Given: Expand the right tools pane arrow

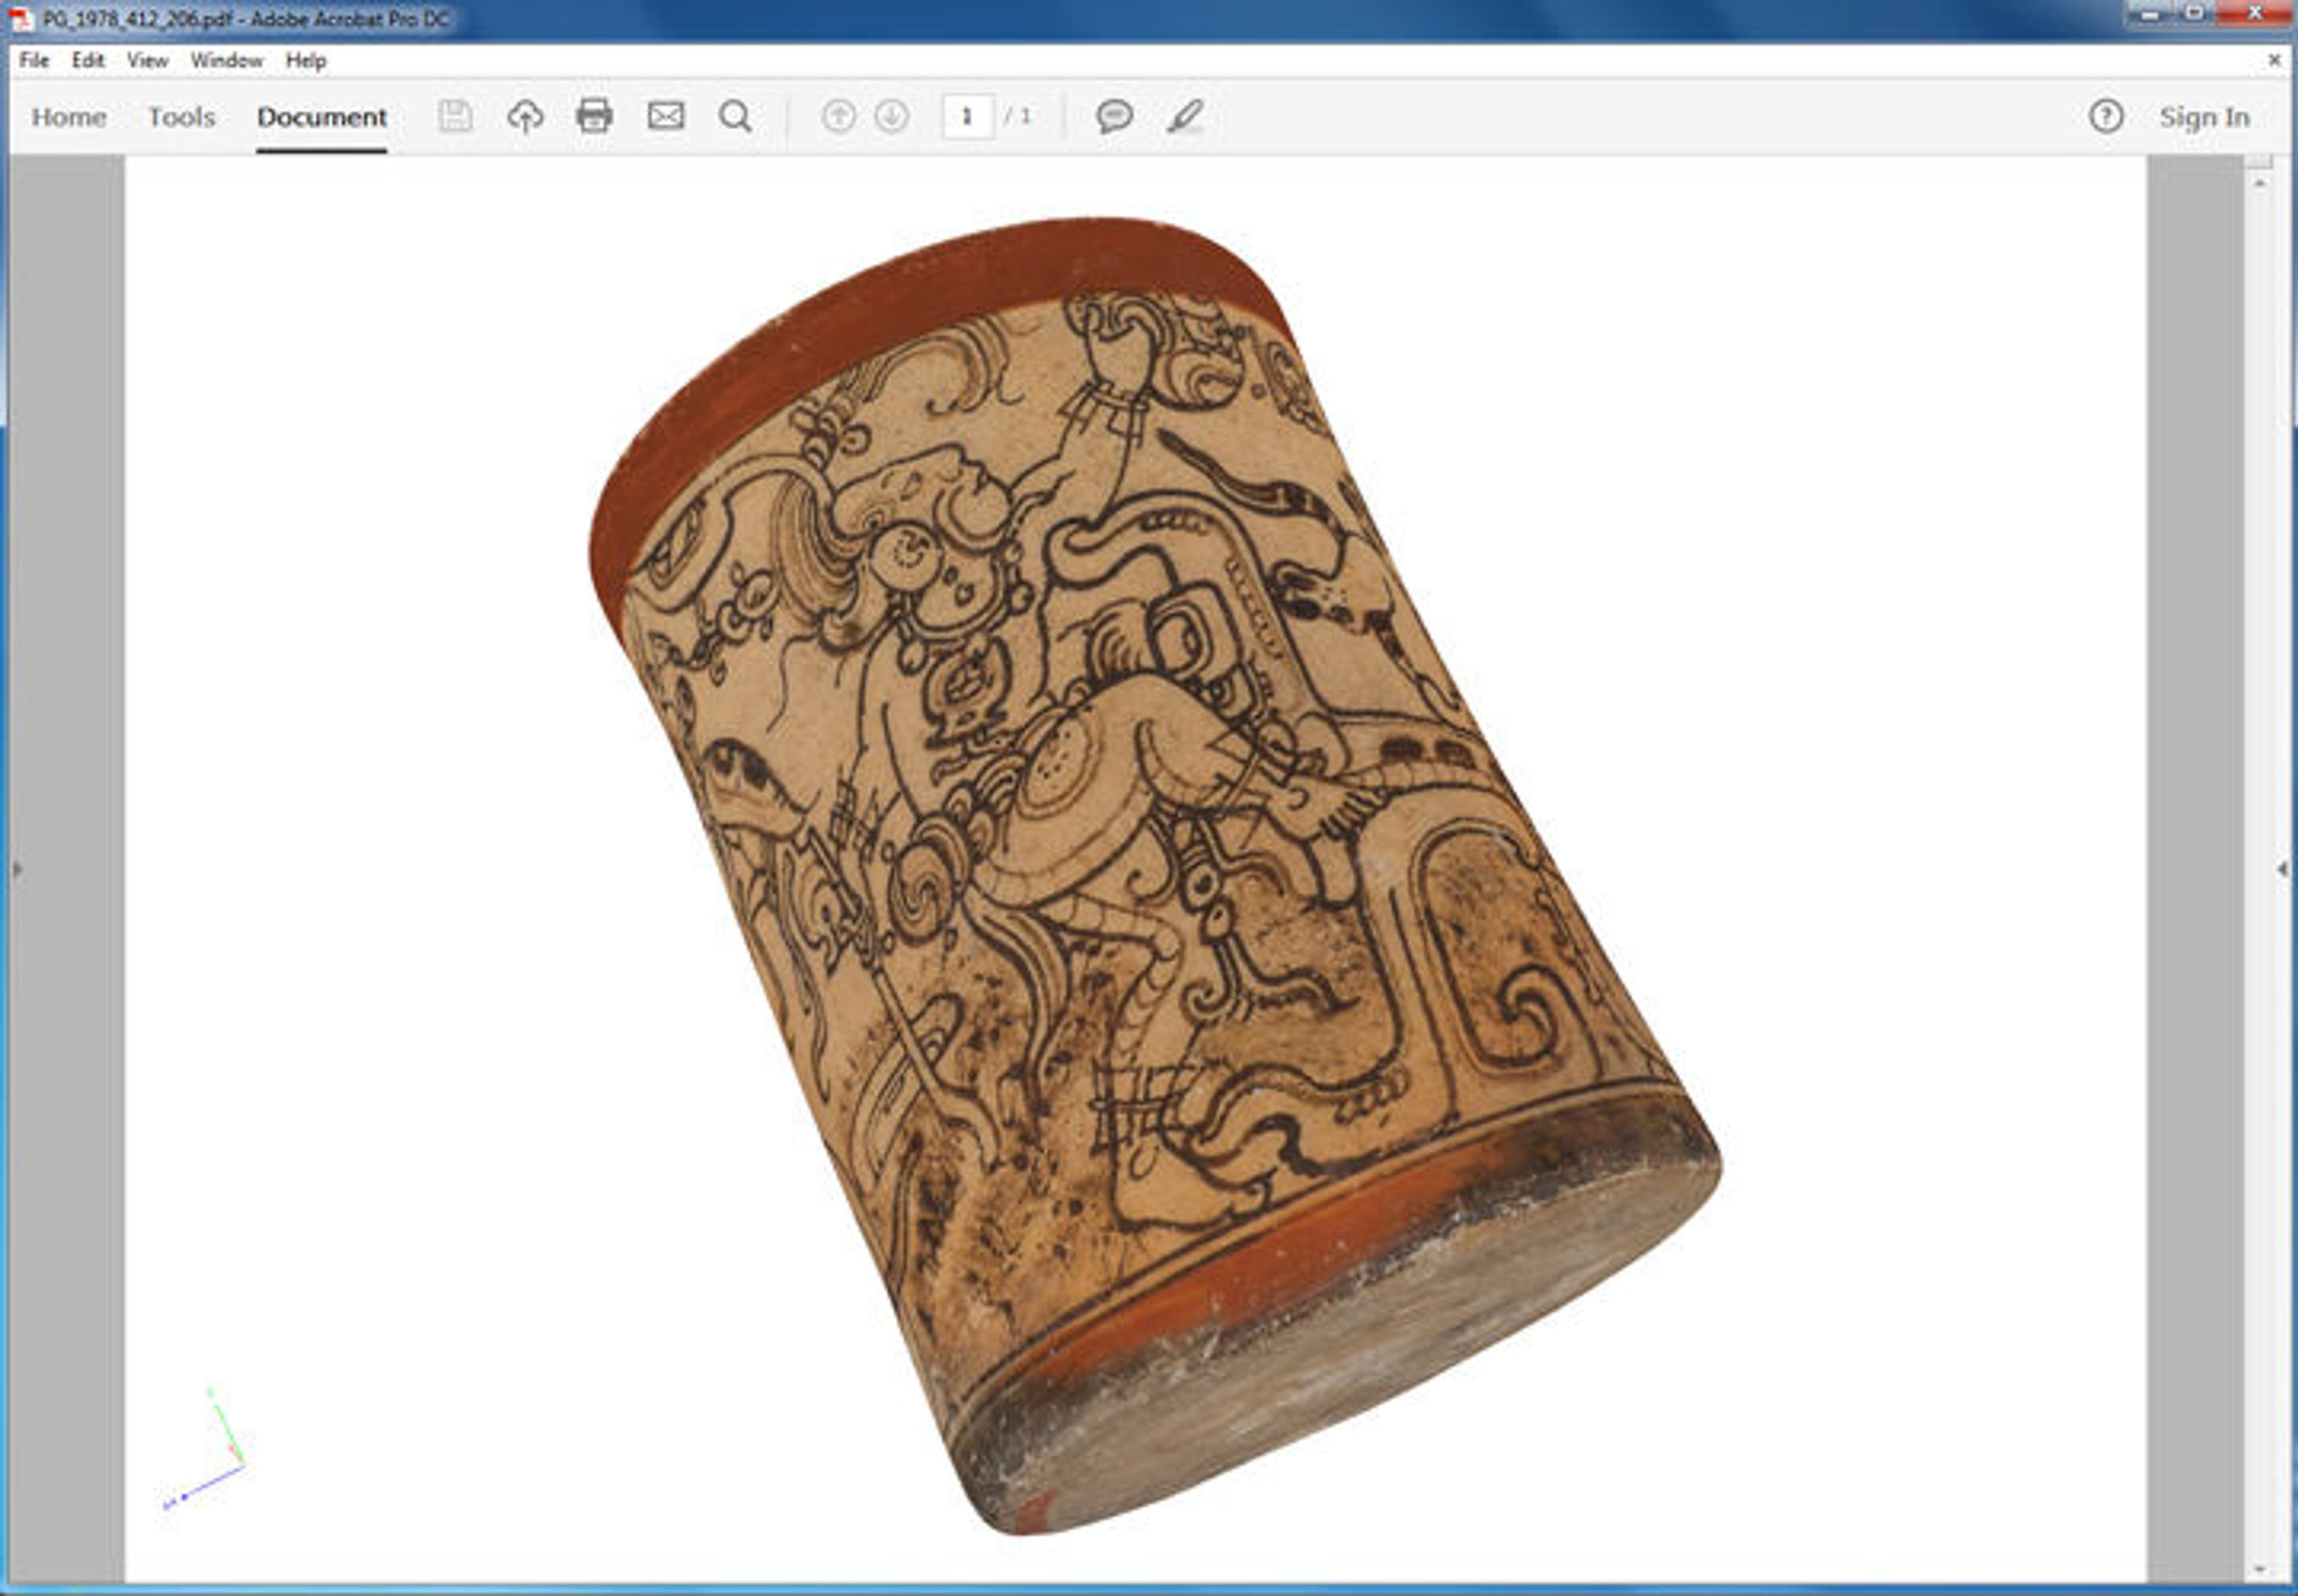Looking at the screenshot, I should pos(2281,868).
